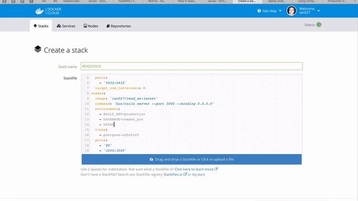Click the links: line in the Stackfile
This screenshot has height=201, width=358.
[101, 130]
